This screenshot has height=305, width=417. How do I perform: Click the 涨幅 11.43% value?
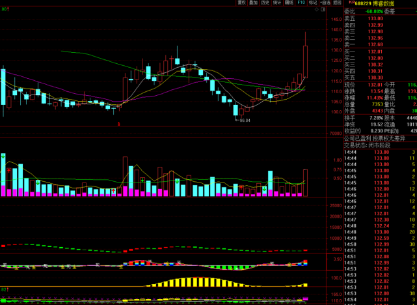coord(375,98)
